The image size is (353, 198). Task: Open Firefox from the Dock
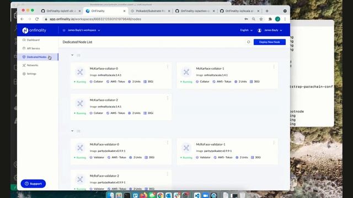pos(143,195)
